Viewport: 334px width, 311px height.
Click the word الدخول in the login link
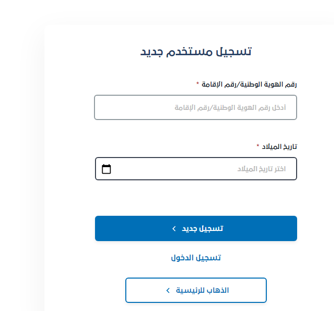click(x=182, y=258)
